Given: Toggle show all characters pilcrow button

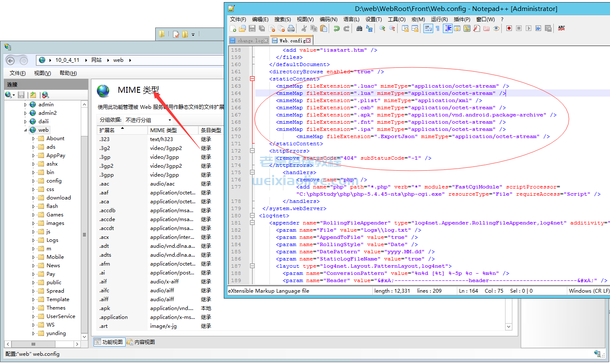Looking at the screenshot, I should (x=437, y=28).
